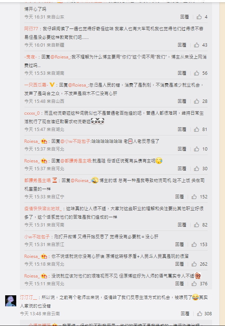The image size is (225, 326).
Task: Open username link 阿衍77
Action: pyautogui.click(x=31, y=29)
